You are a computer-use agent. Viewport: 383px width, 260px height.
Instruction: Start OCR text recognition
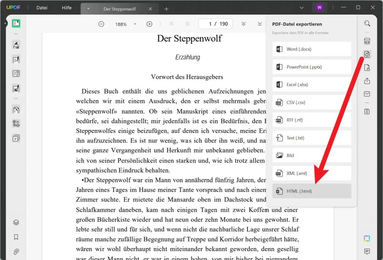click(x=367, y=41)
